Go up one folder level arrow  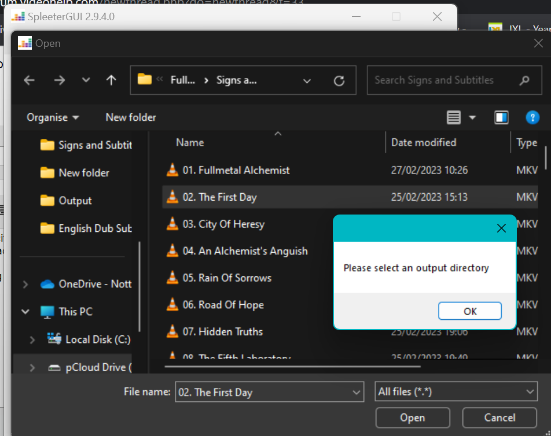pos(111,80)
